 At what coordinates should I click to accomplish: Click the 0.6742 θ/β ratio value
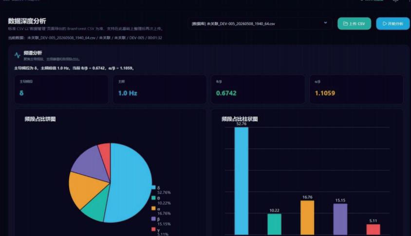click(x=226, y=93)
